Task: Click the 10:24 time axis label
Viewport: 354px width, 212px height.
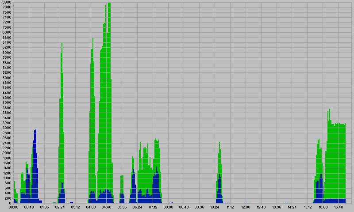Action: pyautogui.click(x=215, y=207)
